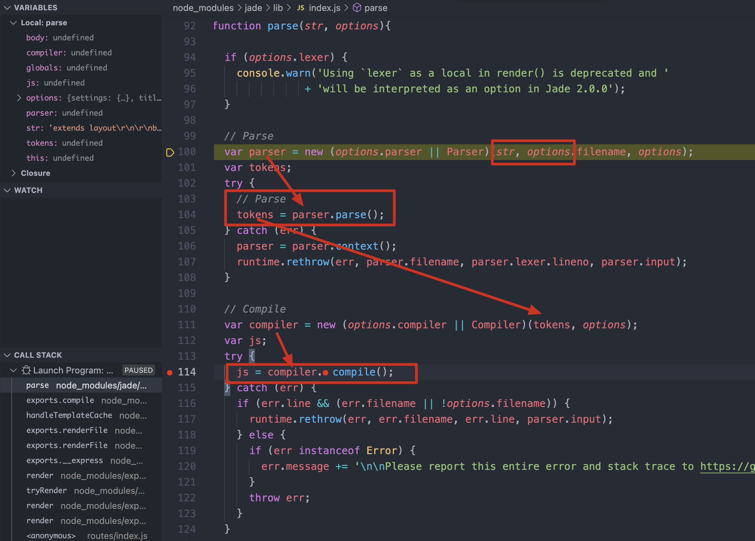Select exports.compile stack frame

(x=60, y=400)
